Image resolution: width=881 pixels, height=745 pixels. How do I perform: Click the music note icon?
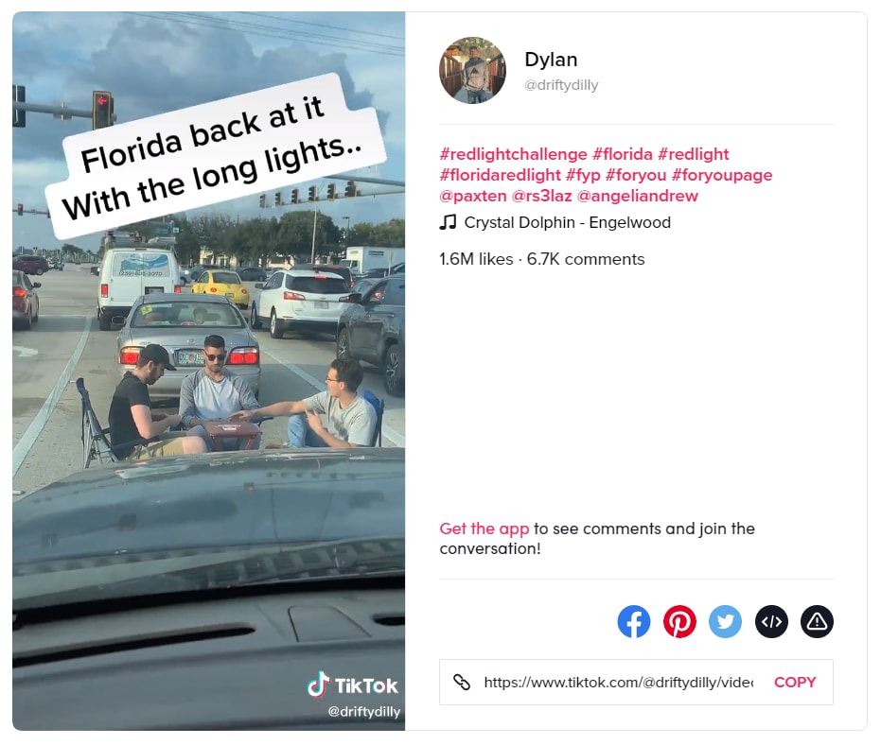click(448, 222)
